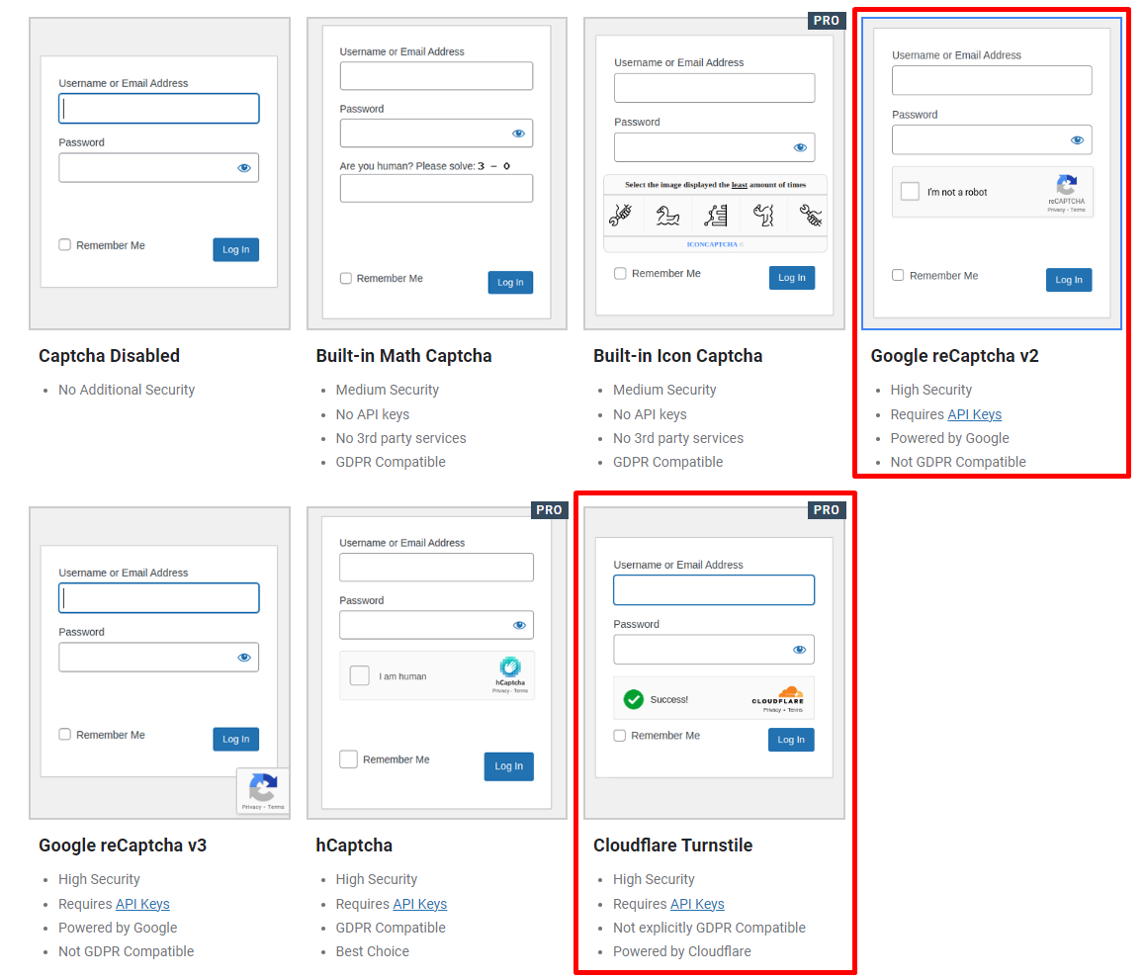Click the math captcha answer field
1146x980 pixels.
436,189
